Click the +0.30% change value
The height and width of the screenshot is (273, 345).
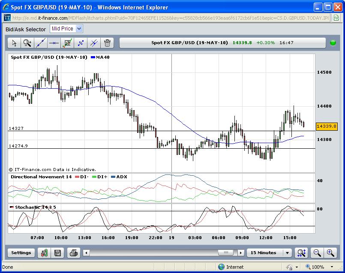tap(265, 43)
